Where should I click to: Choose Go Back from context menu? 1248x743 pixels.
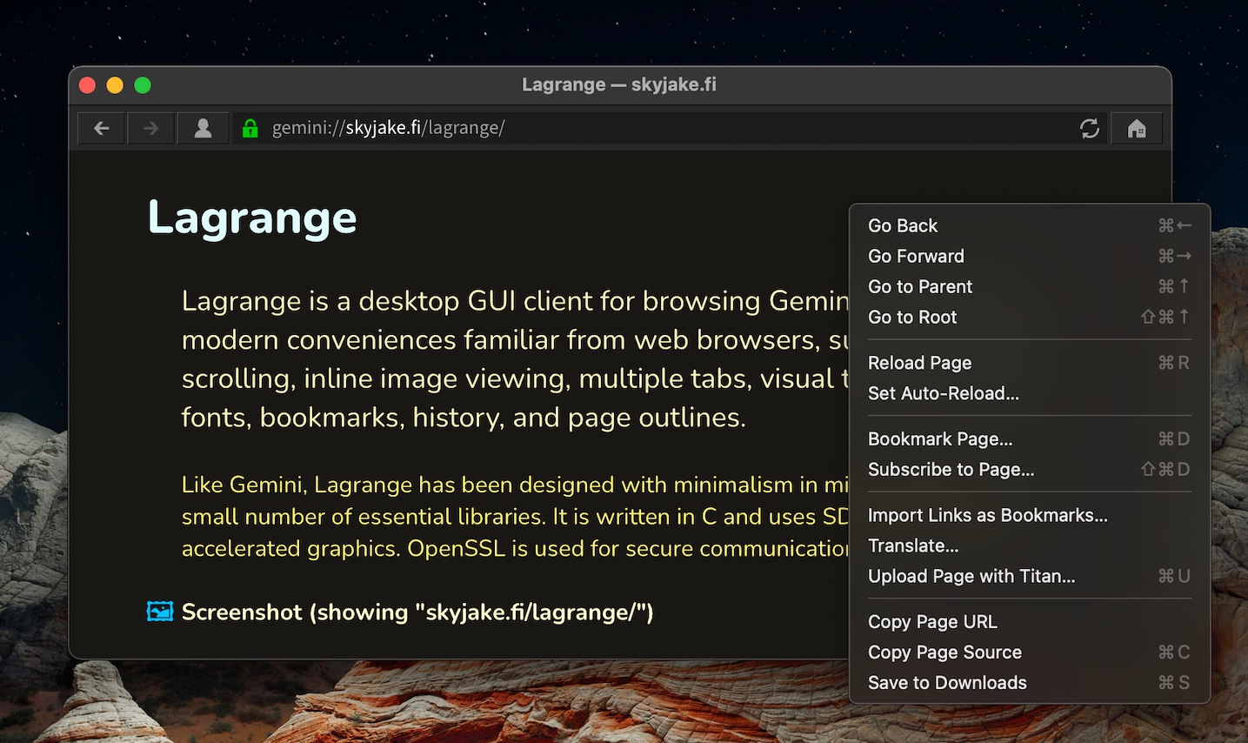[x=1030, y=225]
